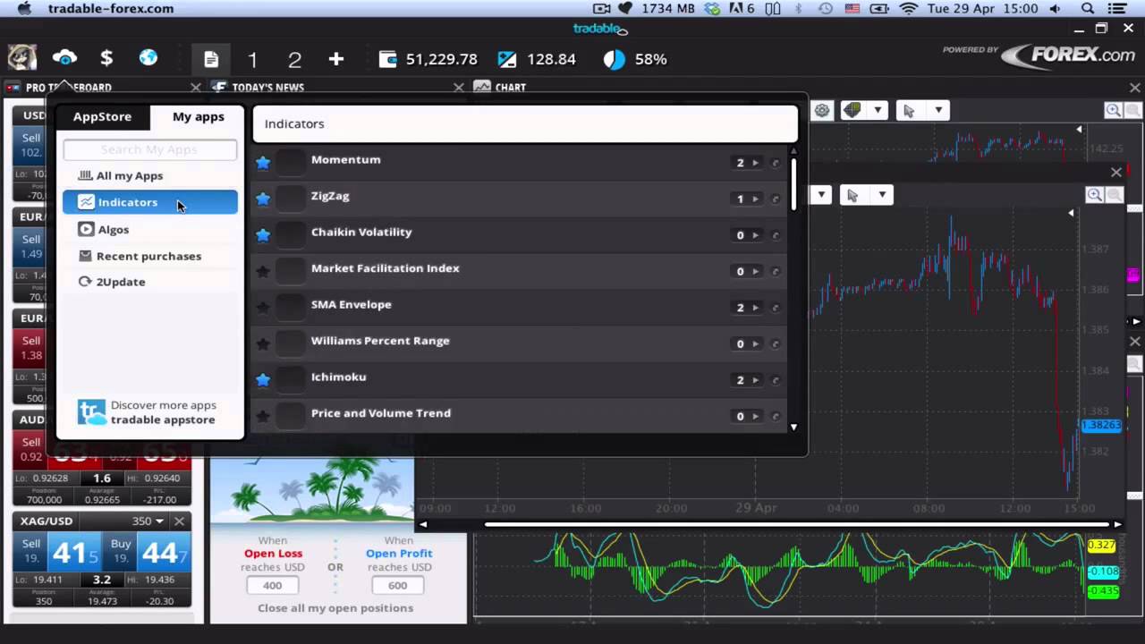Screen dimensions: 1145x644
Task: Click the margin pie chart icon
Action: (x=614, y=59)
